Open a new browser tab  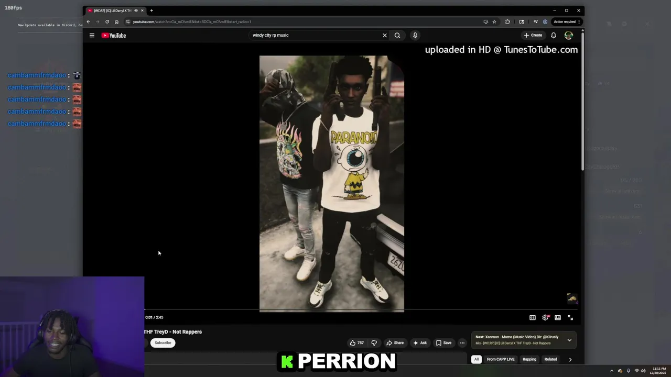click(151, 10)
